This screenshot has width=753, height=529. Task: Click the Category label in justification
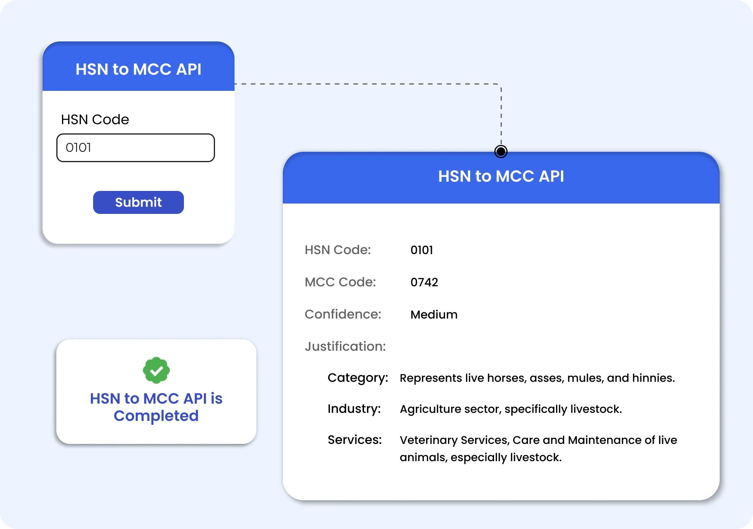tap(358, 378)
